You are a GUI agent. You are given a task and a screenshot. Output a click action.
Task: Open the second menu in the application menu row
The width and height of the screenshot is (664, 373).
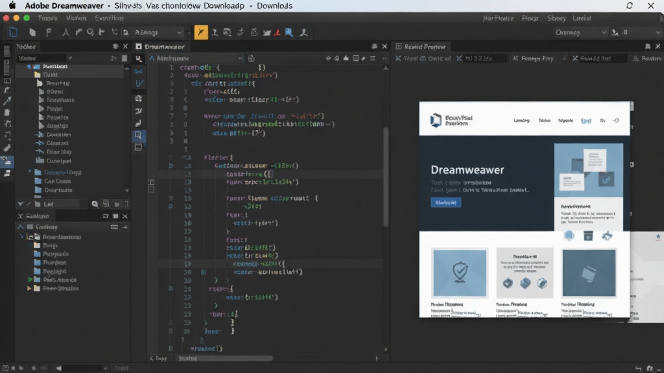point(77,18)
